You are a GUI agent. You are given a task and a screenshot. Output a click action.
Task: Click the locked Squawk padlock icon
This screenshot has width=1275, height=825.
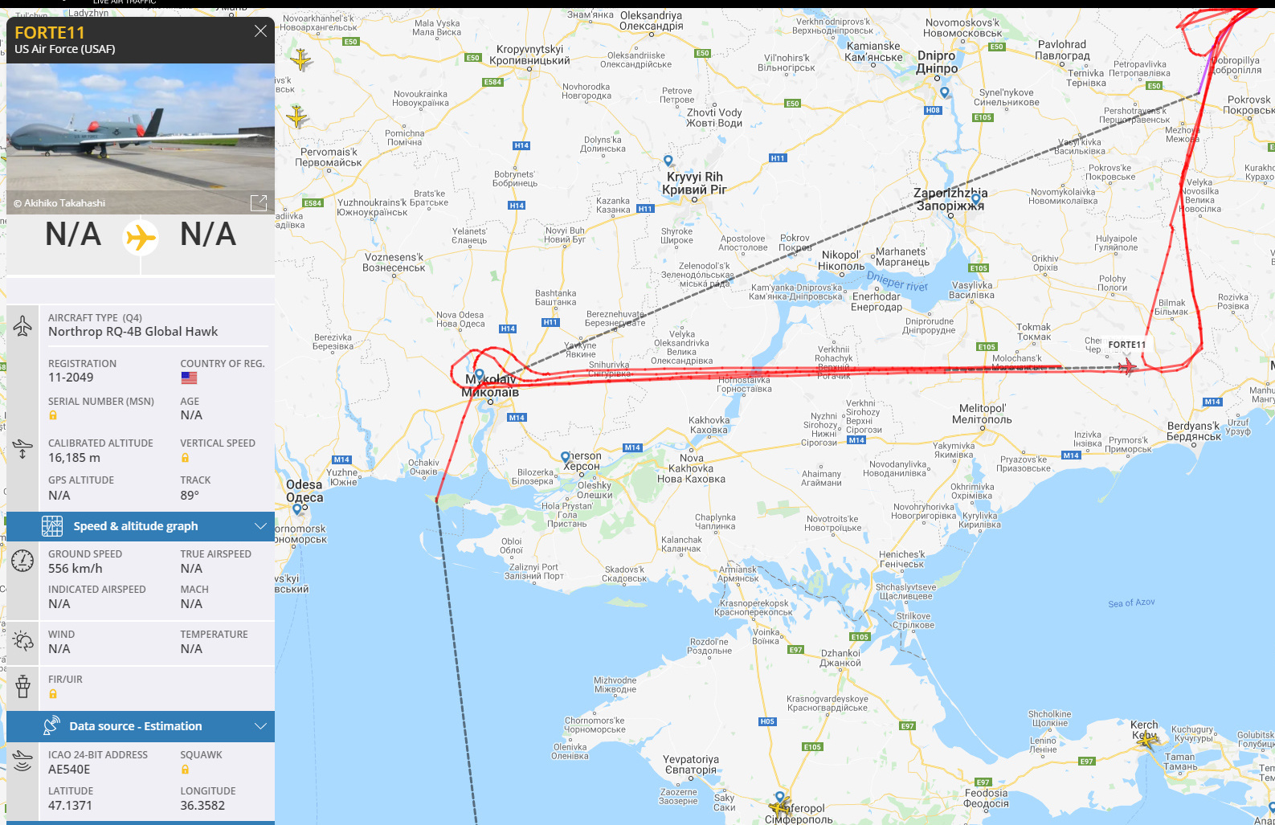tap(185, 770)
